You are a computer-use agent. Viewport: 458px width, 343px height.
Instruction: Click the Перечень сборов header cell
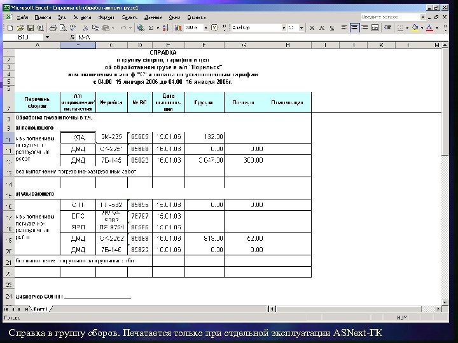(37, 102)
